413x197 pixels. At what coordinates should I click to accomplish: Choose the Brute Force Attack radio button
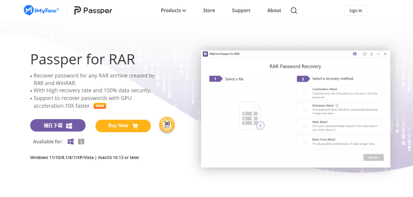click(305, 142)
